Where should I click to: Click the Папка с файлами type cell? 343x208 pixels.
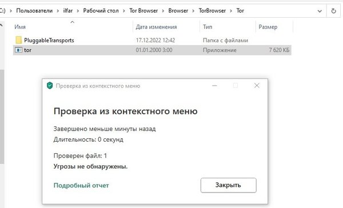225,40
